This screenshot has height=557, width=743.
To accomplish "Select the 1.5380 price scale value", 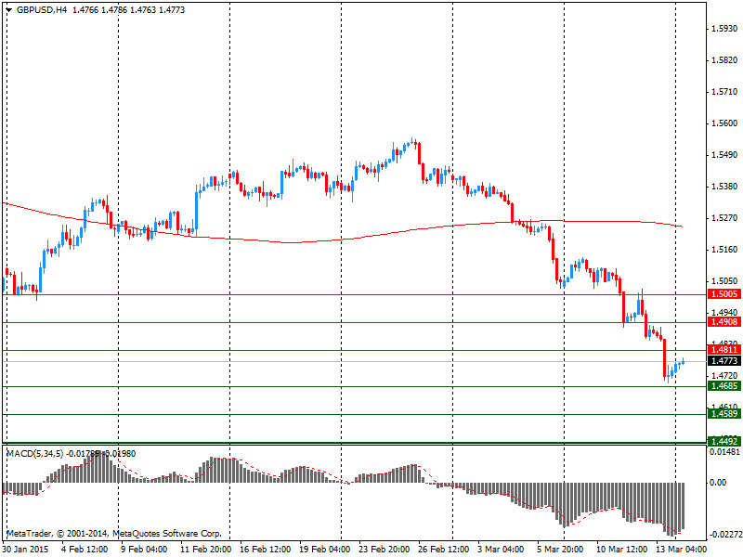I will 724,187.
